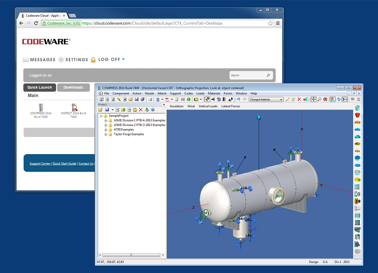The width and height of the screenshot is (378, 273).
Task: Expand ASME Division 1 PTB-4-2013 Examples folder
Action: [x=105, y=120]
